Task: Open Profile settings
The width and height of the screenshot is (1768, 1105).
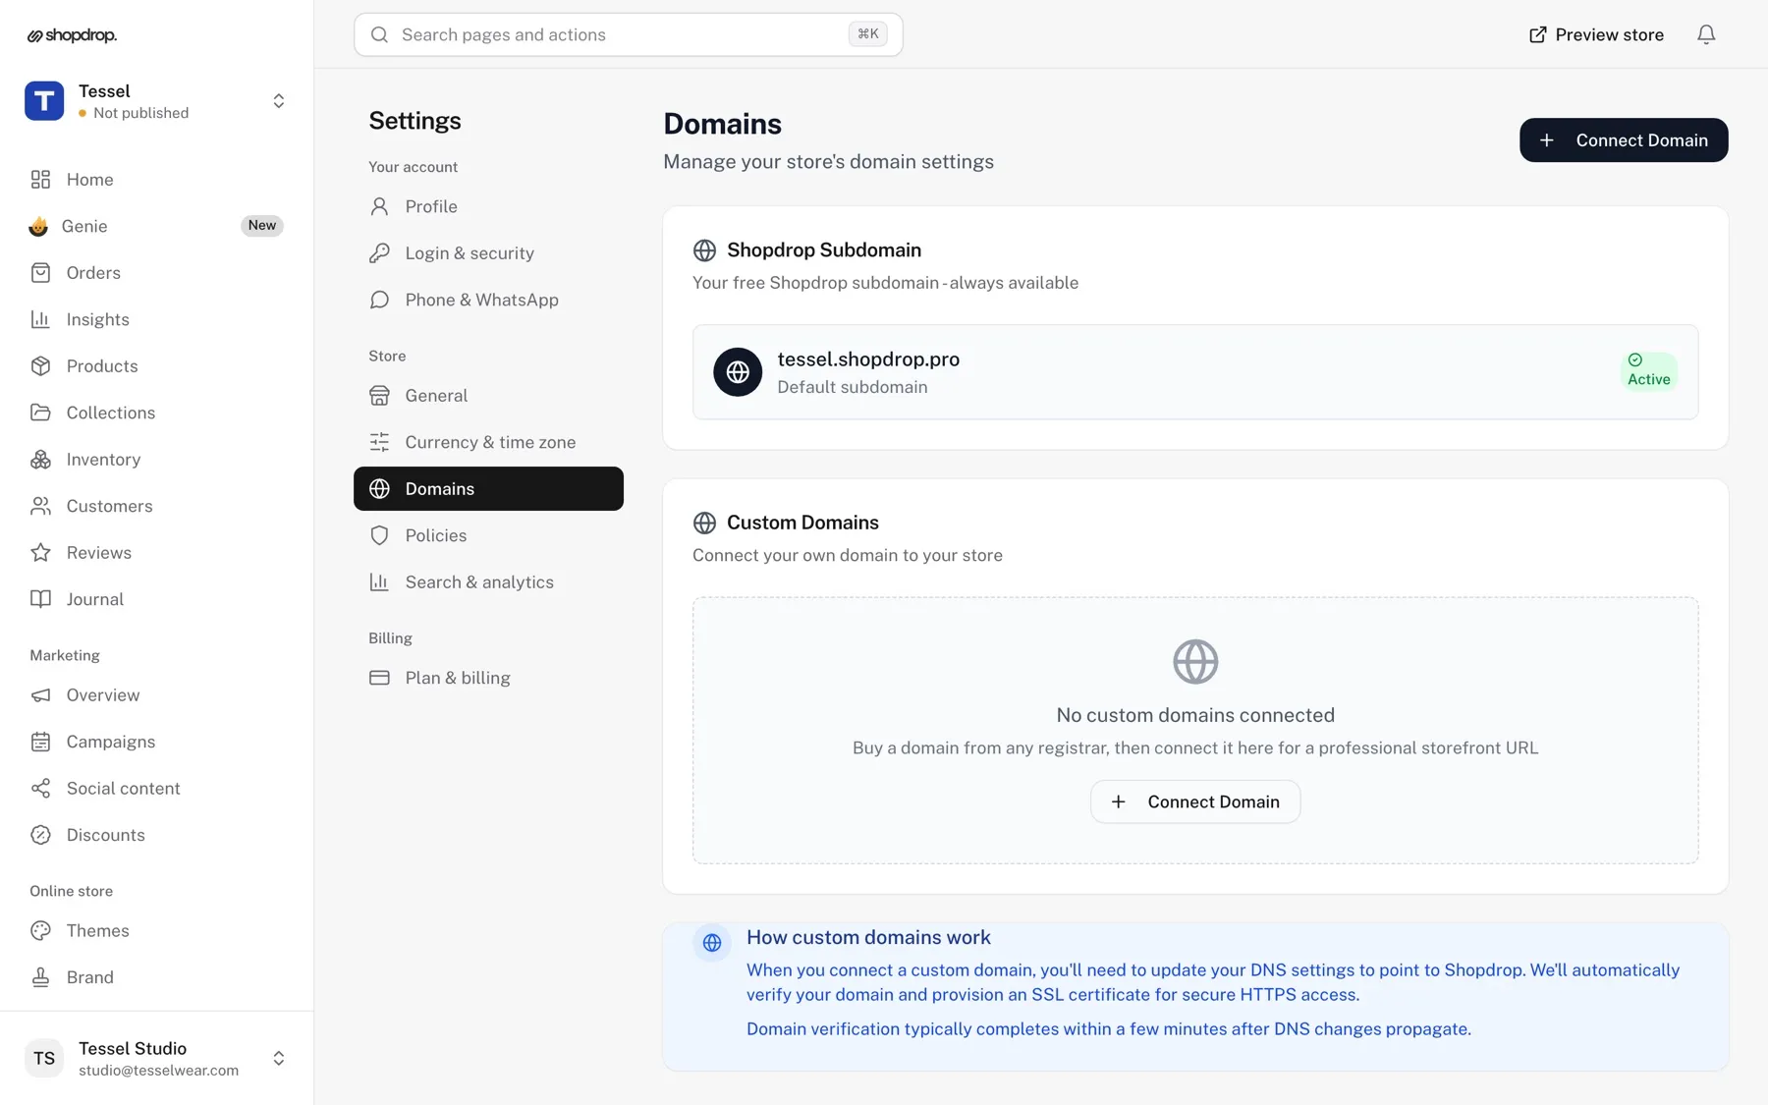Action: click(x=488, y=206)
